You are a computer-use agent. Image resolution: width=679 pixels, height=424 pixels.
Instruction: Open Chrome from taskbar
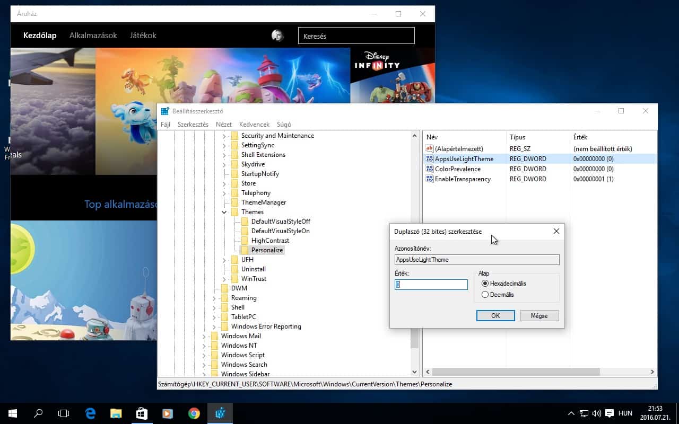tap(194, 413)
